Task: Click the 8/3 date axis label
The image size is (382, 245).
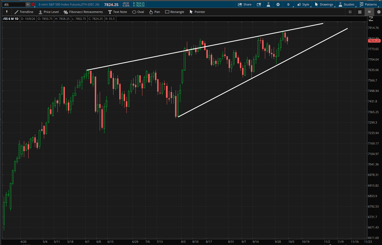Action: (183, 242)
